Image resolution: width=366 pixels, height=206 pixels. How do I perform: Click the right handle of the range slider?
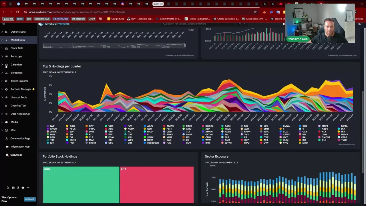[x=185, y=45]
